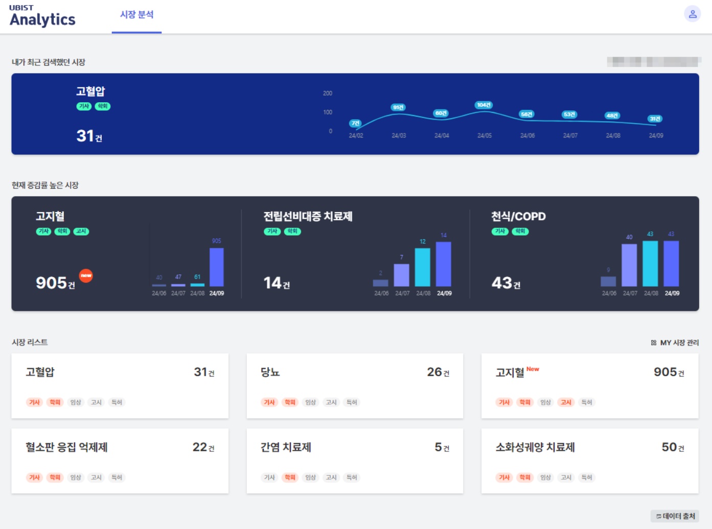712x529 pixels.
Task: Click the 고시 tag in the 고지혈 list card
Action: 566,402
